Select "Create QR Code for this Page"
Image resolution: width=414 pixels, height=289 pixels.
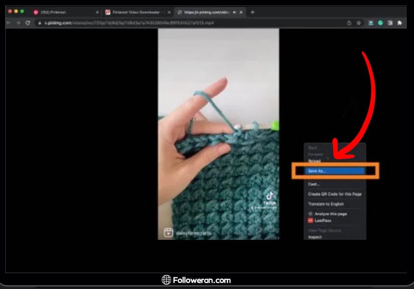pos(335,194)
